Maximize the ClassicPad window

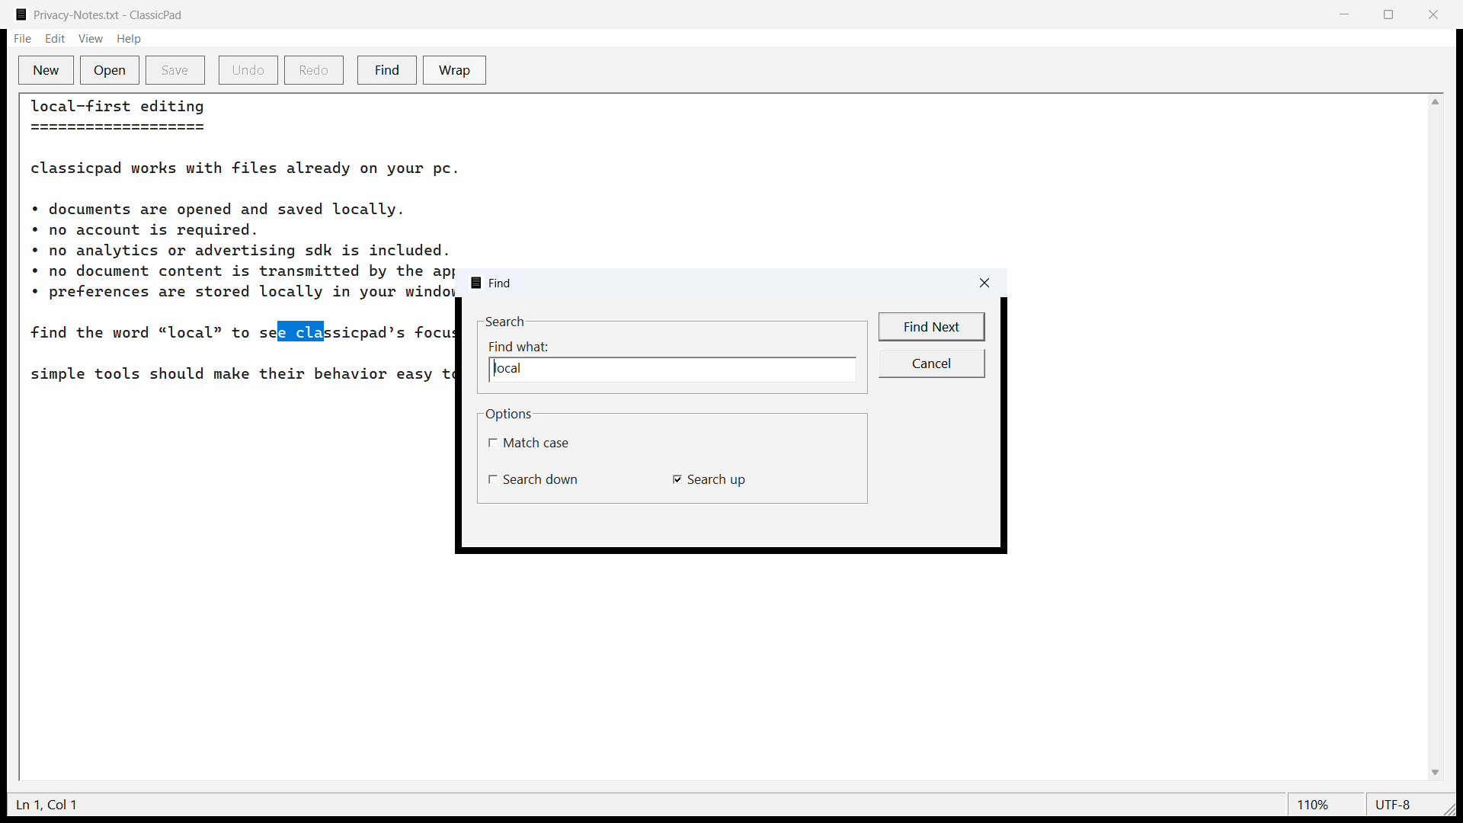(x=1388, y=14)
